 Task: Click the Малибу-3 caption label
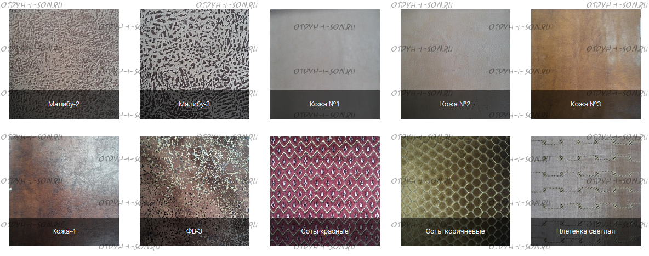pos(195,104)
